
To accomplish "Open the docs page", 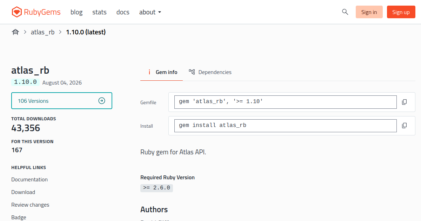I will 123,12.
